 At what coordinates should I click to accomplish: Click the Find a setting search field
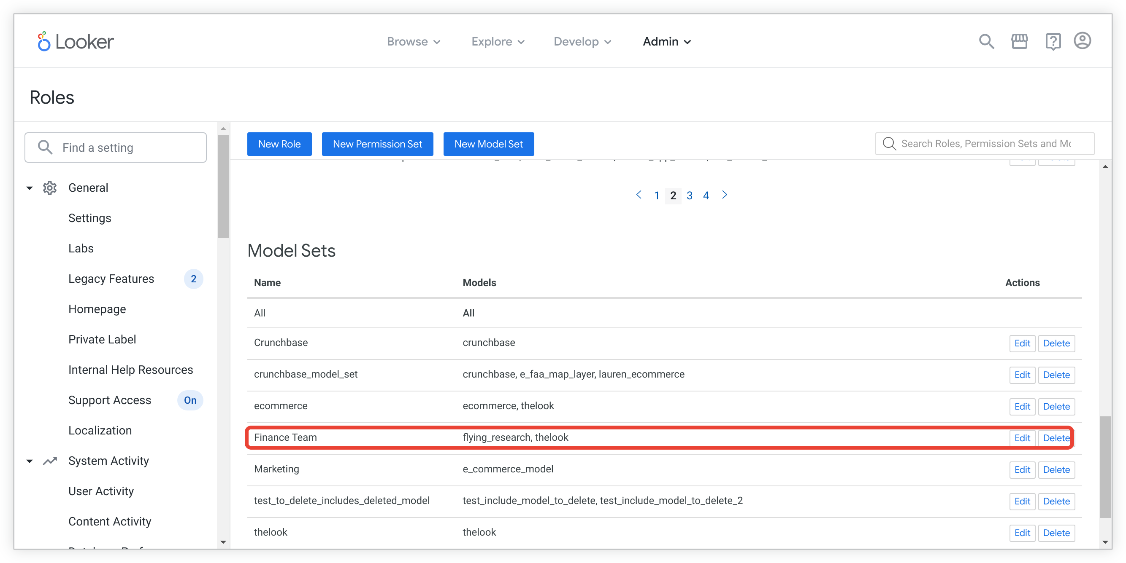click(116, 148)
